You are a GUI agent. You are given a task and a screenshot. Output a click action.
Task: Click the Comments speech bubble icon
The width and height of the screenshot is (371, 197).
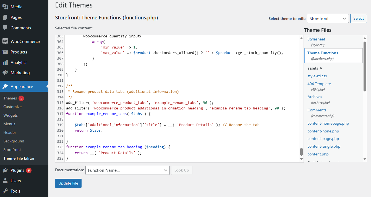pos(5,28)
